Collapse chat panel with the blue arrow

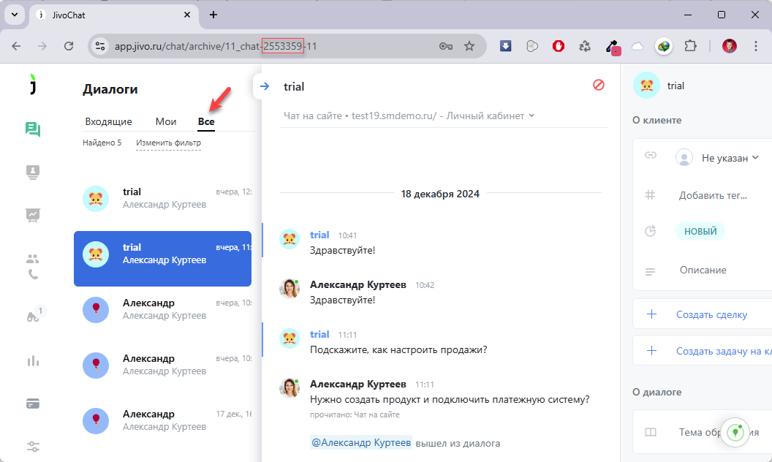265,86
